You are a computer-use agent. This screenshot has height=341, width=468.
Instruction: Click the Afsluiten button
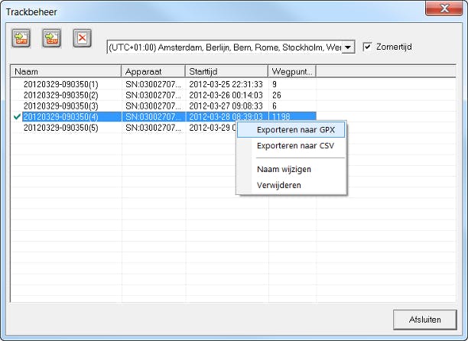pyautogui.click(x=424, y=320)
